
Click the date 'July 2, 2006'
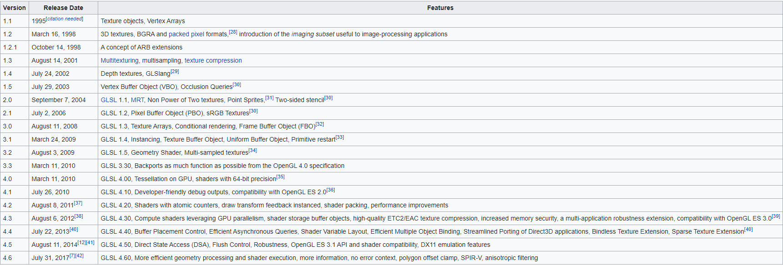click(x=49, y=113)
